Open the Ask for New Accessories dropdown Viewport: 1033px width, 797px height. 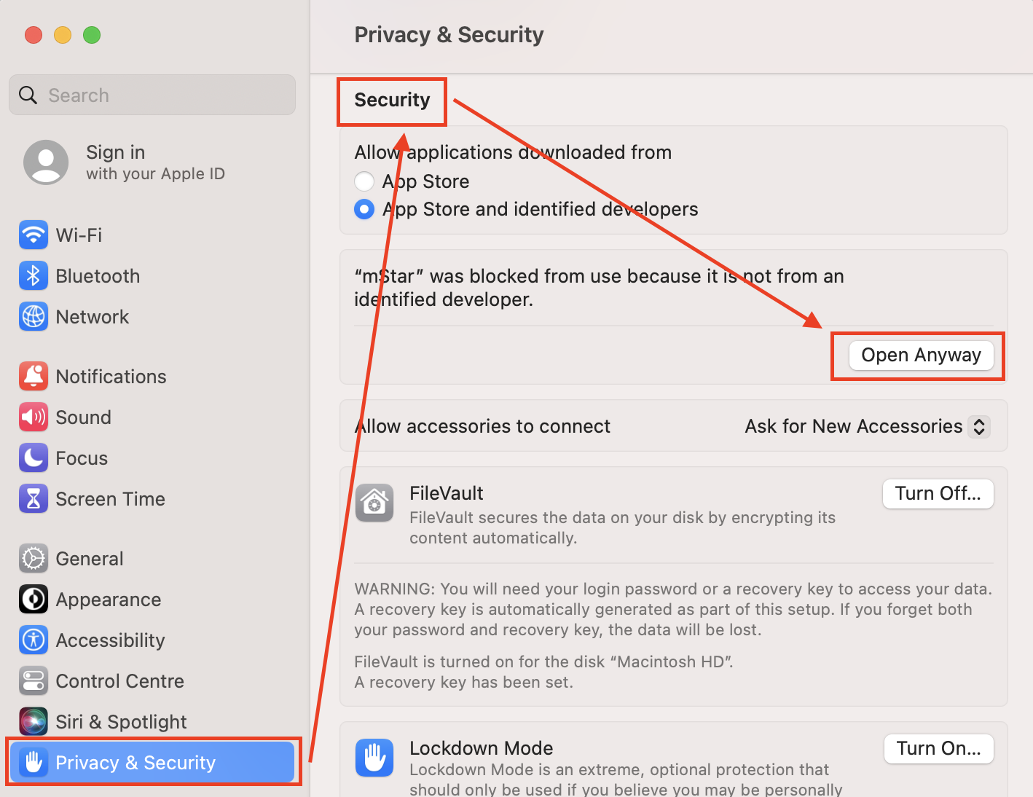click(866, 426)
